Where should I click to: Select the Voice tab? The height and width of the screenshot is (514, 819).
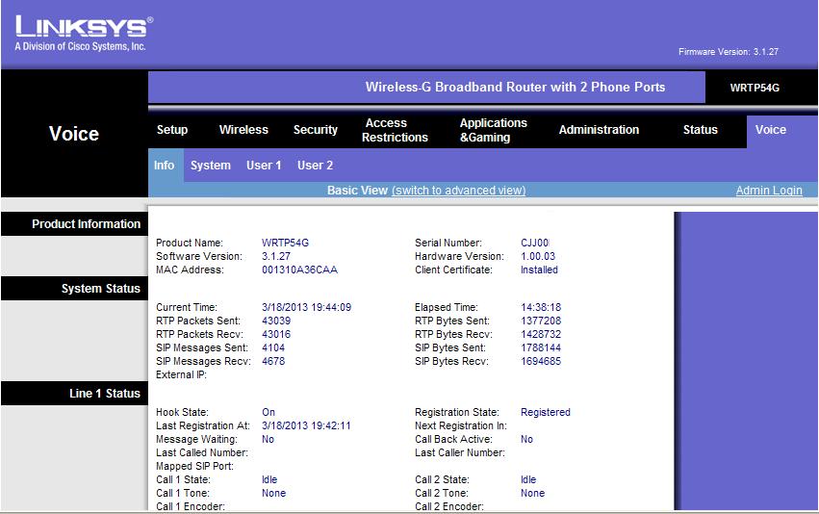click(x=771, y=130)
